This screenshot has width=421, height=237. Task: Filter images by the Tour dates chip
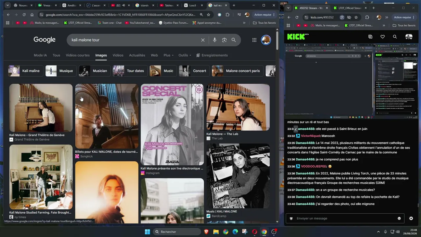click(x=130, y=71)
